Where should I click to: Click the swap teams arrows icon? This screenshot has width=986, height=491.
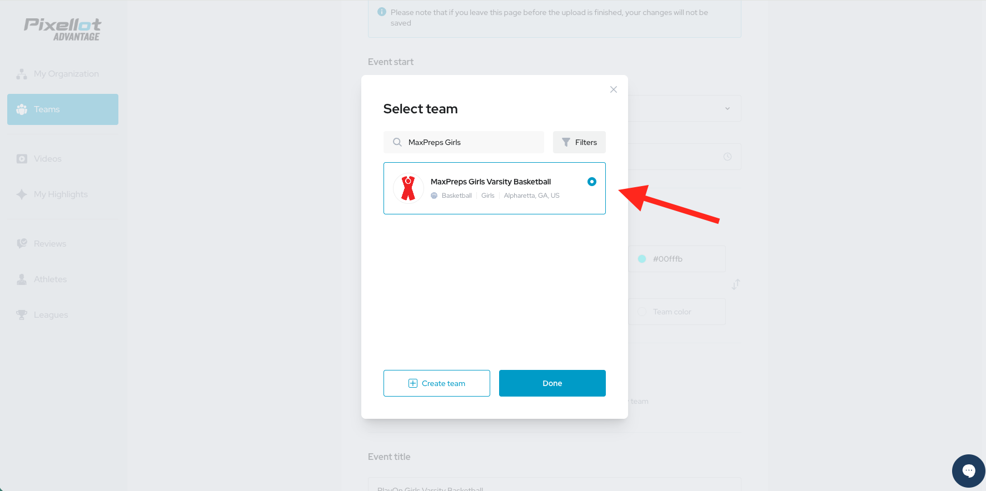[735, 285]
